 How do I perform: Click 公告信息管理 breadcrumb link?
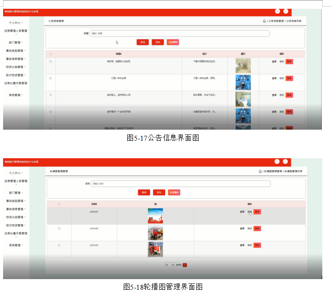(x=276, y=21)
